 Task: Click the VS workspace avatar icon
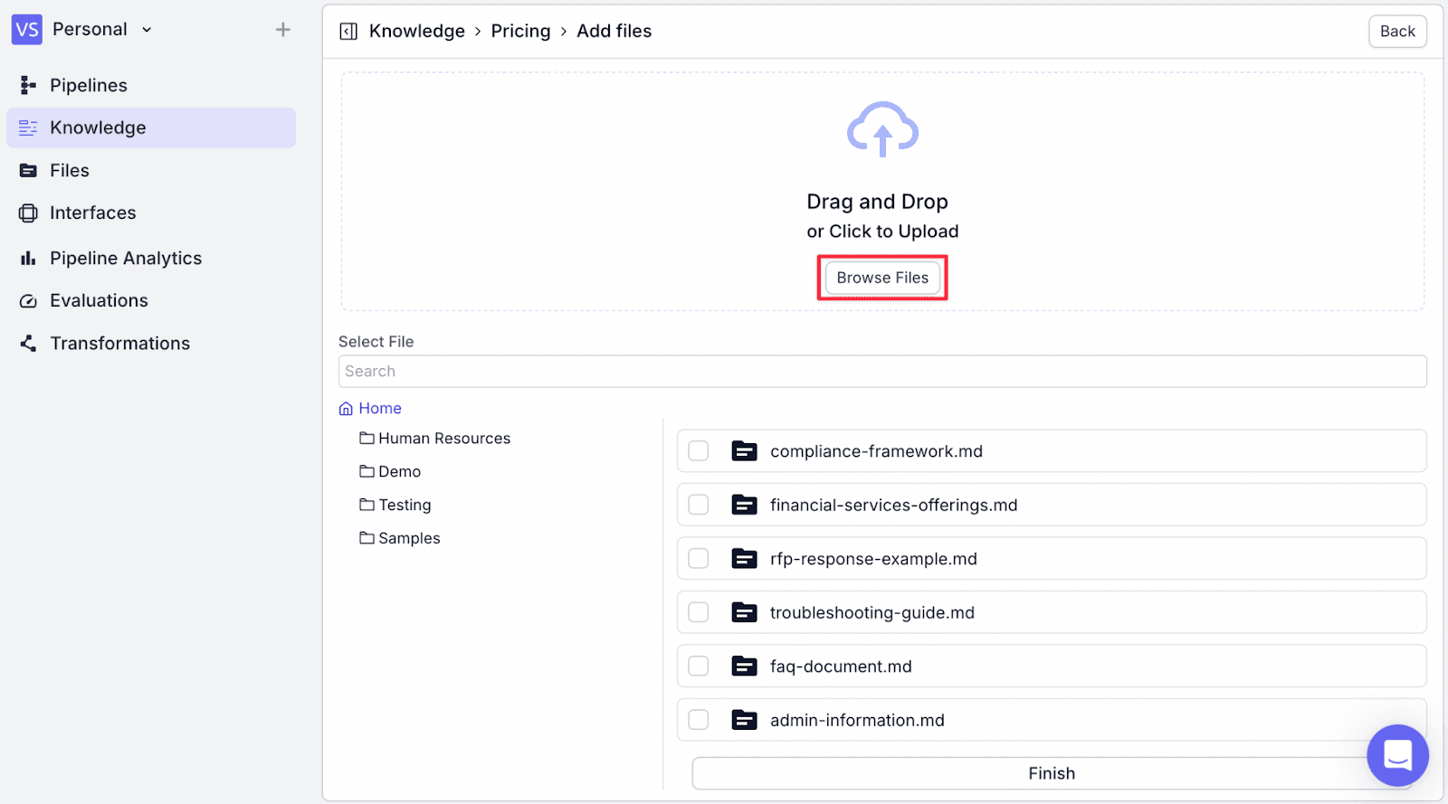point(27,30)
